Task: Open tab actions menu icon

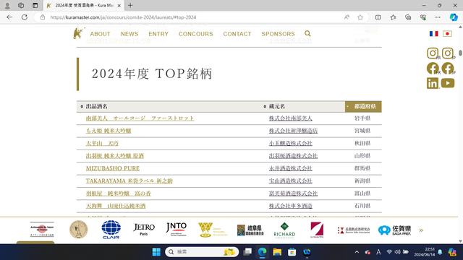Action: click(x=35, y=5)
